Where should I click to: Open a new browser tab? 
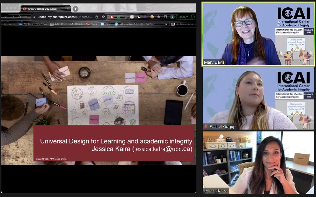75,9
